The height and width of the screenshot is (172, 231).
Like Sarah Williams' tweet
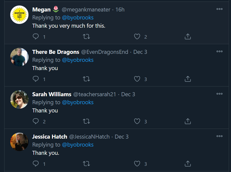point(137,121)
